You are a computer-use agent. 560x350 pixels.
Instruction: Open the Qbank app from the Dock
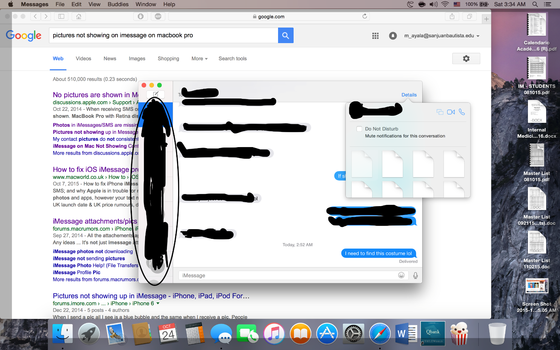pyautogui.click(x=433, y=333)
